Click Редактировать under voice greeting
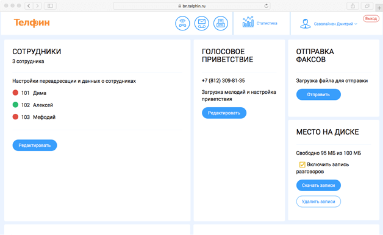 [224, 113]
